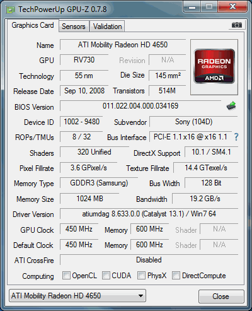
Task: Click the GPU Clock field 450 MHz
Action: 79,229
